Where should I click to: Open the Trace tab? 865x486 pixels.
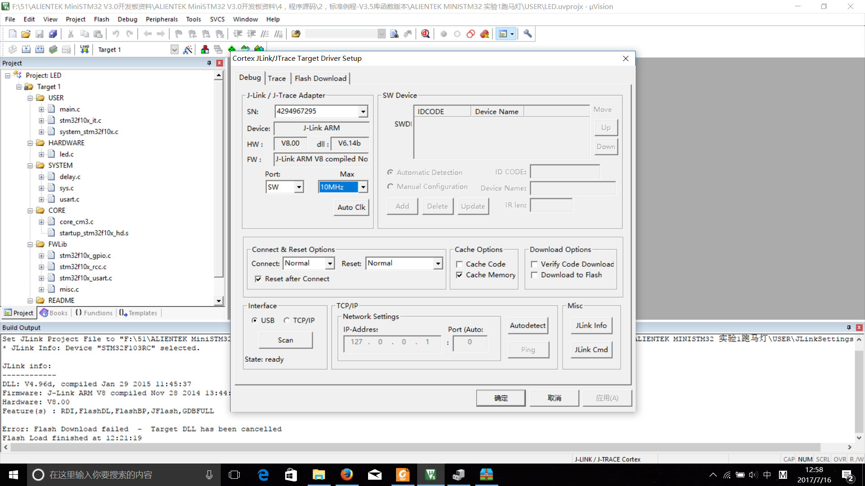point(276,78)
